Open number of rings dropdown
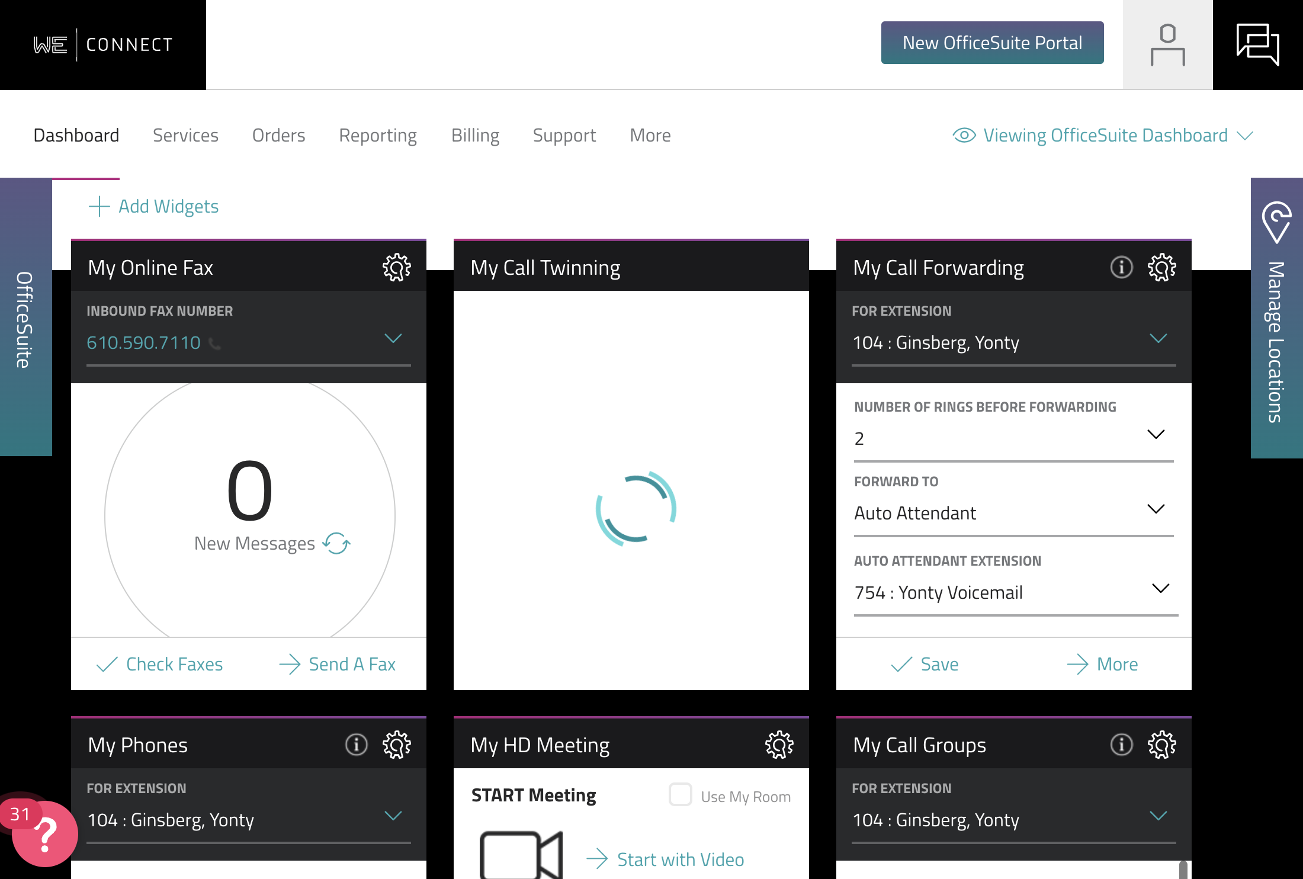 click(x=1013, y=438)
